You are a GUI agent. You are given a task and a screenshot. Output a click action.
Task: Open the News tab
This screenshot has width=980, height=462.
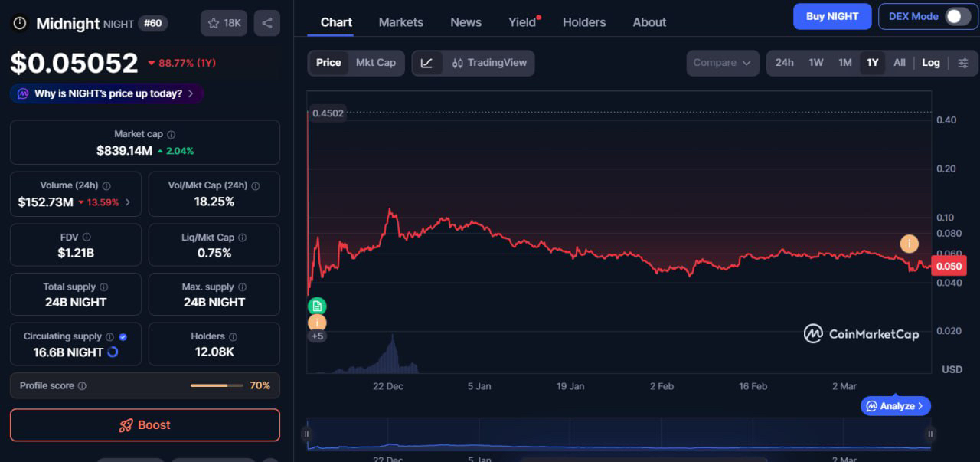pyautogui.click(x=466, y=22)
